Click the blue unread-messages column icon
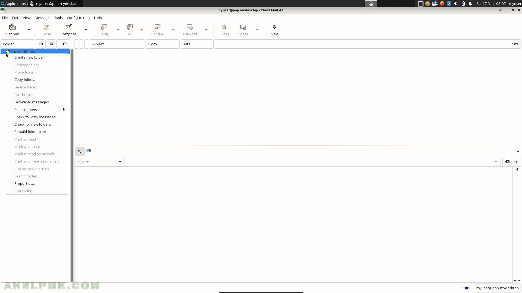 tap(51, 44)
